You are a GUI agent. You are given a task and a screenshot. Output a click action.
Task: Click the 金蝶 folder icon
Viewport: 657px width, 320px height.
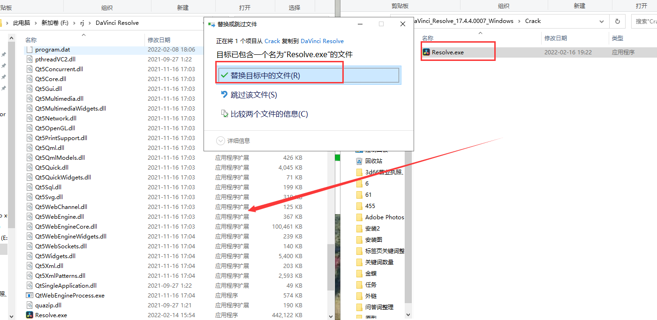359,273
